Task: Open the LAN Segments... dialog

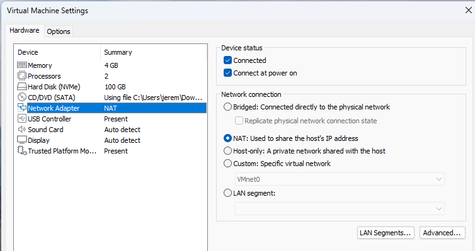Action: tap(385, 233)
